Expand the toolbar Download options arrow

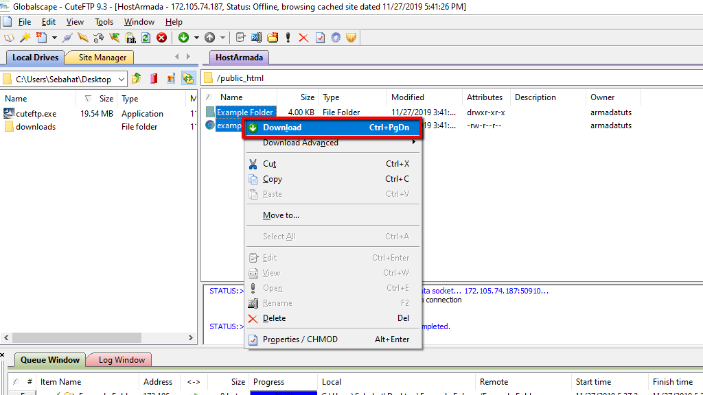(196, 38)
